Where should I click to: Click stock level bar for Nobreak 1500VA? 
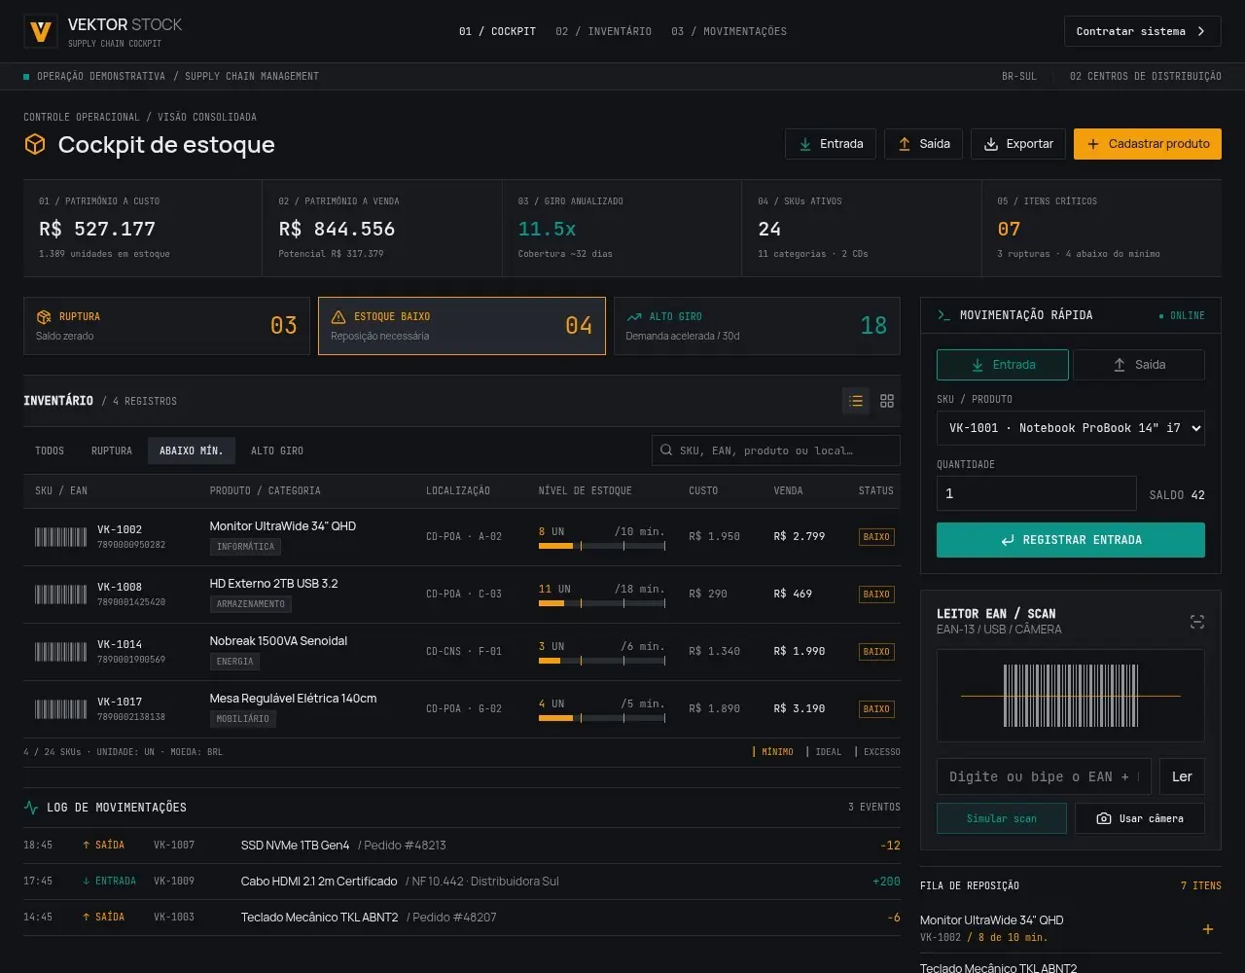point(602,661)
